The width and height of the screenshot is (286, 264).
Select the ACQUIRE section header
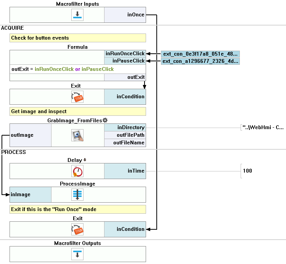pos(13,29)
